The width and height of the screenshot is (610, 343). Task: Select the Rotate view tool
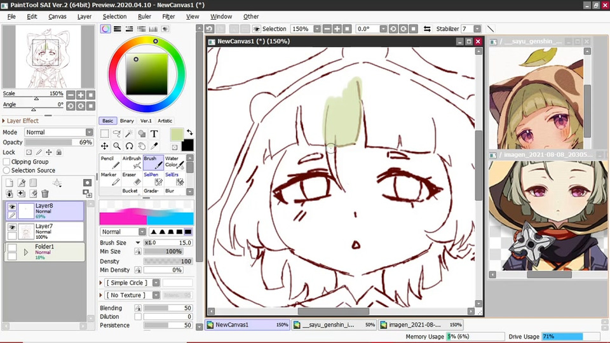129,146
